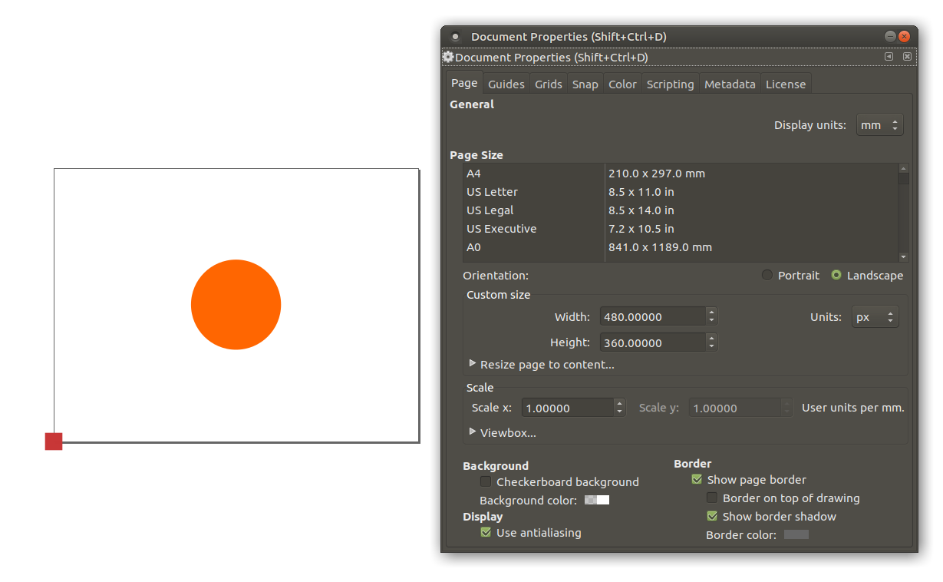Open the Metadata tab
The width and height of the screenshot is (943, 582).
(x=729, y=84)
